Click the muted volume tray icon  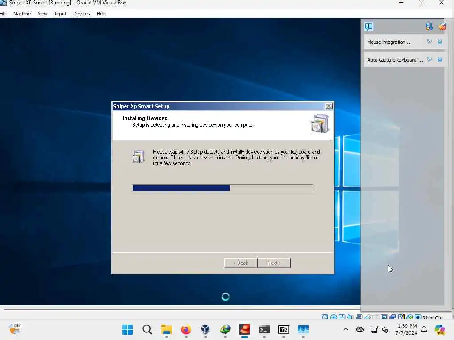point(385,329)
